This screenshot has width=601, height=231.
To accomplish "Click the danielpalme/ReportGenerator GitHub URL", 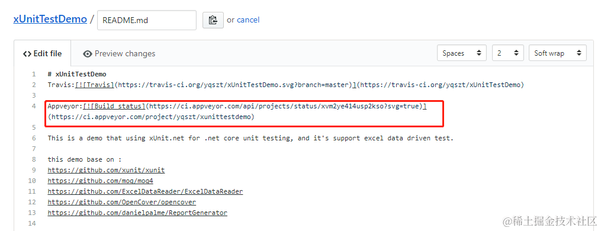I will click(137, 213).
